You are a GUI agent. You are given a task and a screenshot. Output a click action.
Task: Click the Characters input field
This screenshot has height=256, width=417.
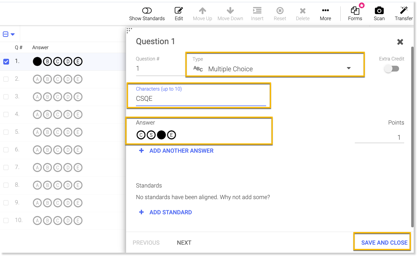click(201, 99)
